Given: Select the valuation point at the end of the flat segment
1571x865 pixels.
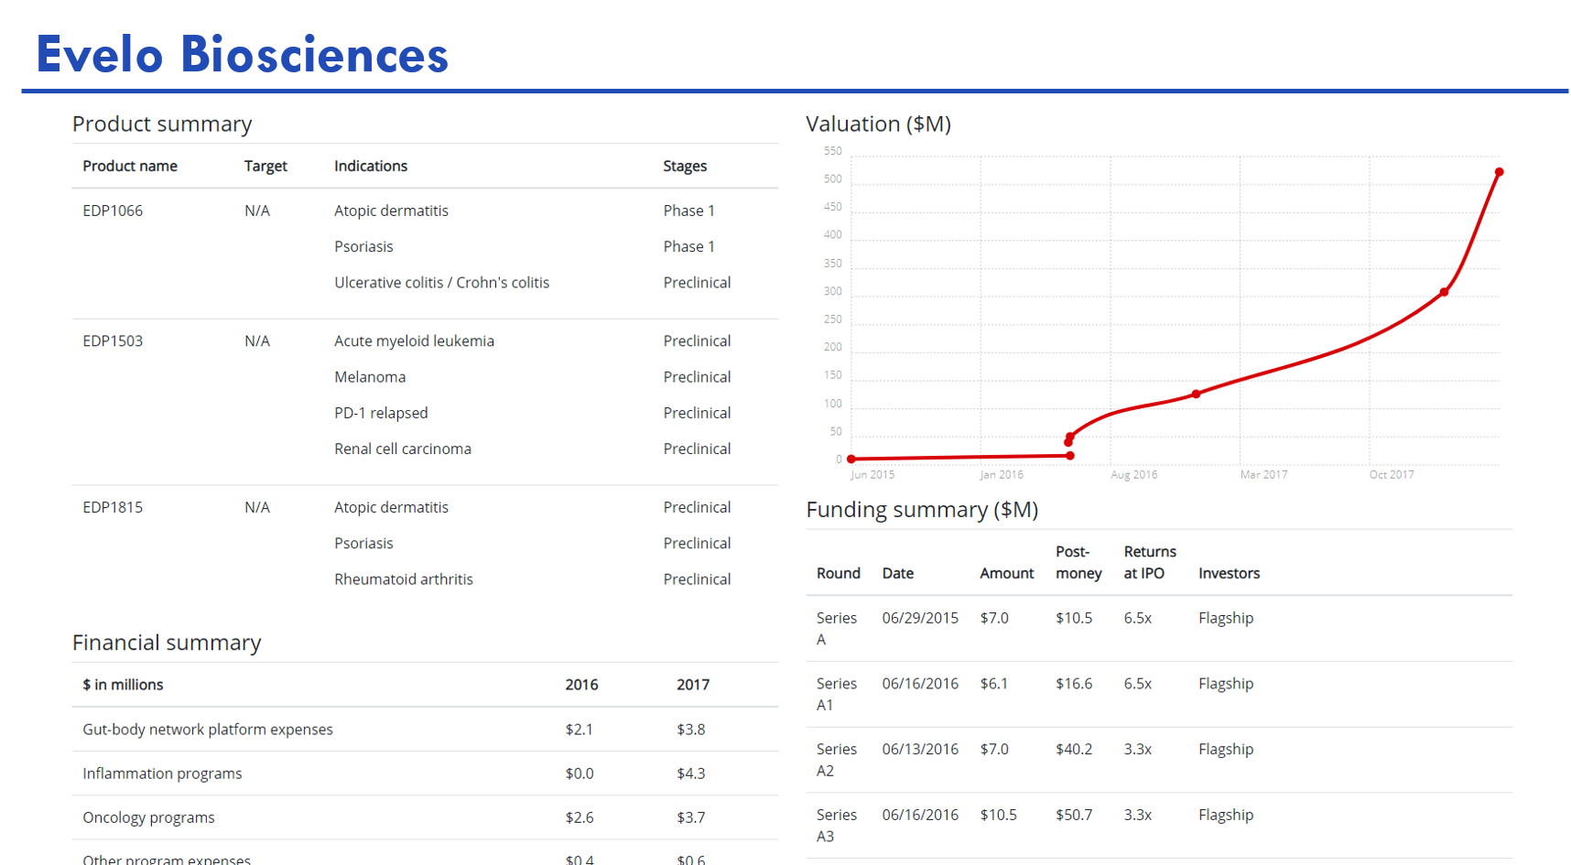Looking at the screenshot, I should coord(1070,455).
